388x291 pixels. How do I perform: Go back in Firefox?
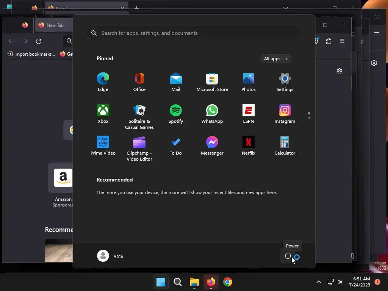pos(11,41)
